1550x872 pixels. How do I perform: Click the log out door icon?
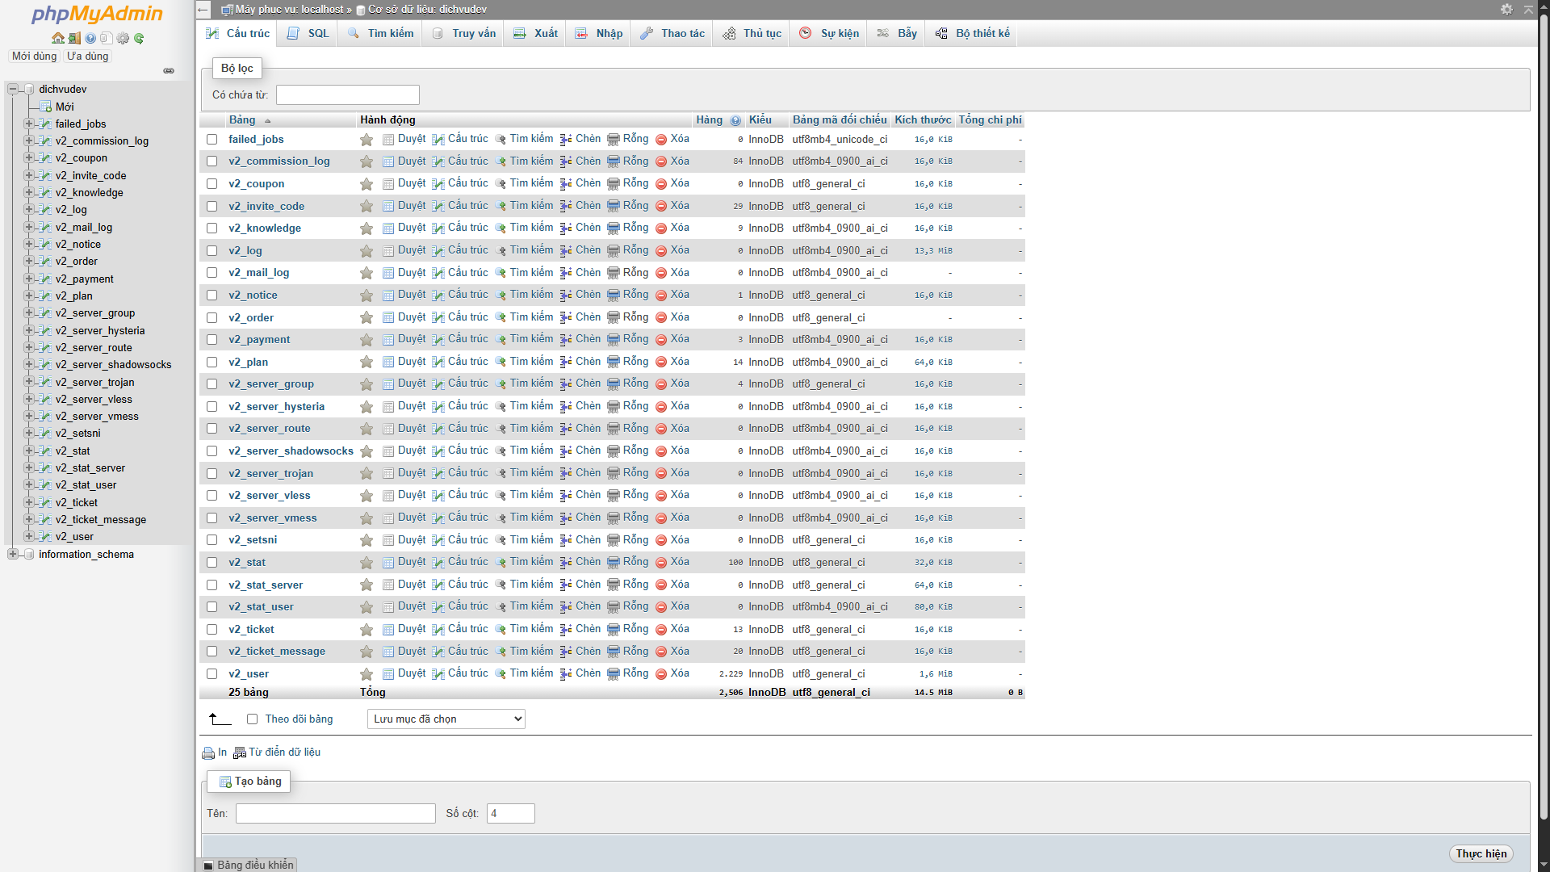point(74,38)
